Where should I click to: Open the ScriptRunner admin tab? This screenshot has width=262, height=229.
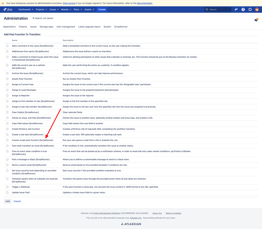click(x=121, y=27)
